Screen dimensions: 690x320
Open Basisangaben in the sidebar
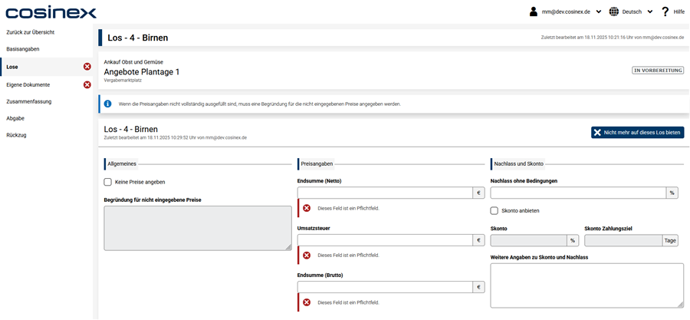tap(23, 49)
